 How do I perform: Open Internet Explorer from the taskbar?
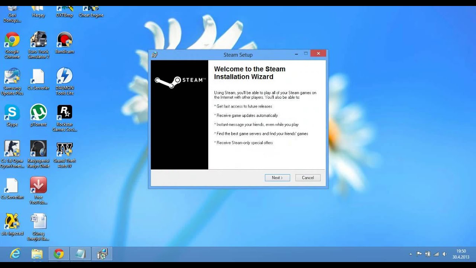15,254
